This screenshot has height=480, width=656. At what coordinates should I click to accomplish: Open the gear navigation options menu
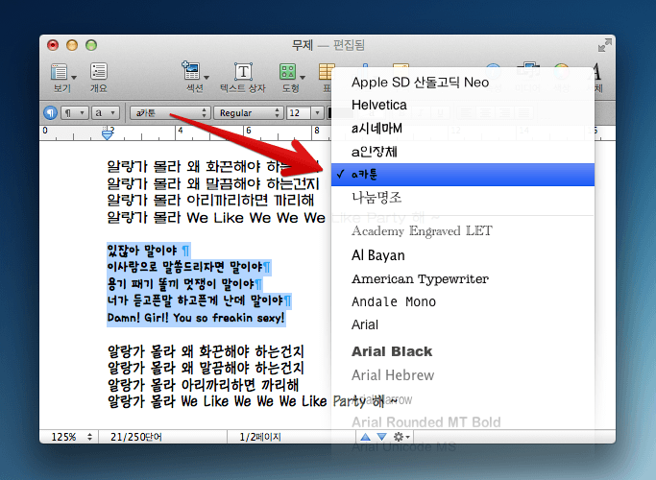tap(401, 437)
